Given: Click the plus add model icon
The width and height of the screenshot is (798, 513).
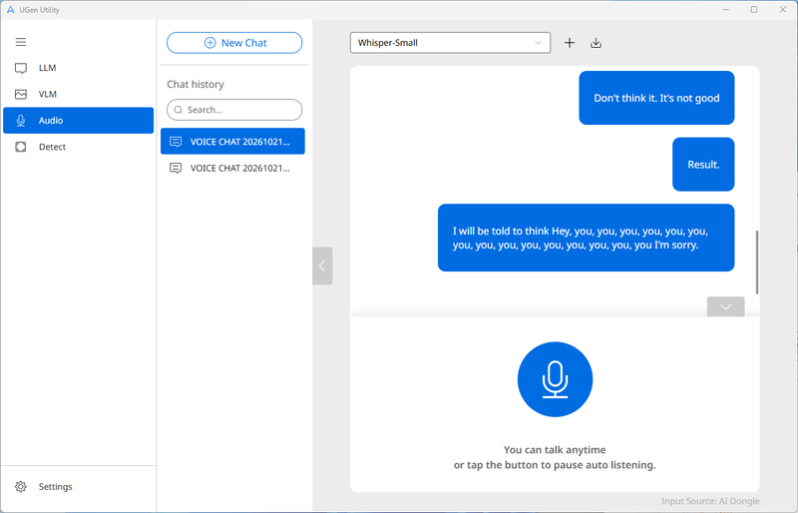Looking at the screenshot, I should (x=570, y=43).
